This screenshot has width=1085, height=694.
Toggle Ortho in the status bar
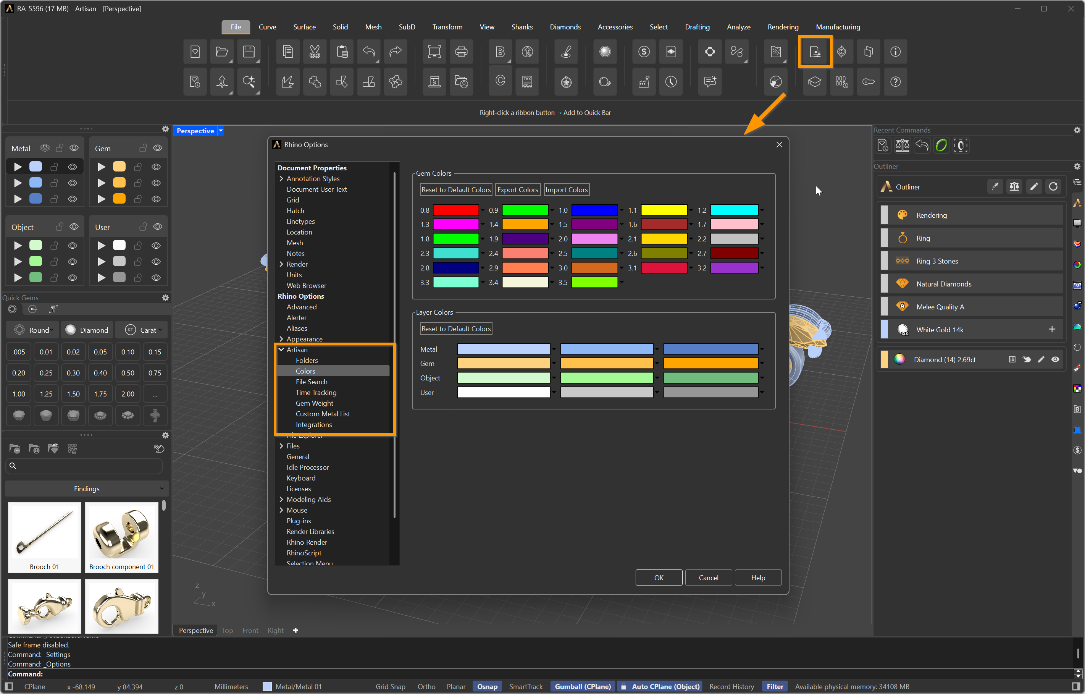coord(426,686)
